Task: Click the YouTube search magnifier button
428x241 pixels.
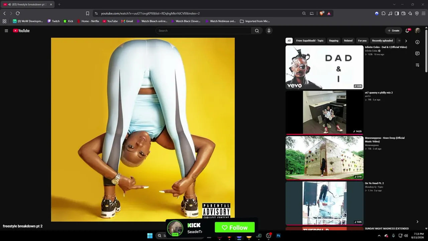Action: coord(257,31)
